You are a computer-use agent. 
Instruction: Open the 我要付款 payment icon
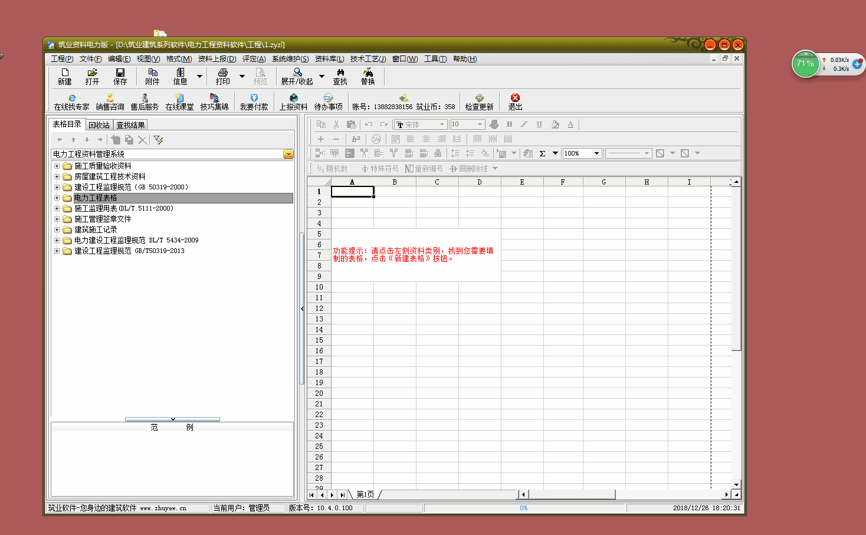pyautogui.click(x=254, y=101)
